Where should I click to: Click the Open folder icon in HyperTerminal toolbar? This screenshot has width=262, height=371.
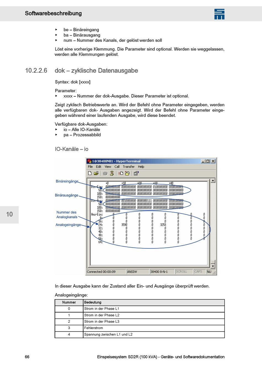pos(96,173)
